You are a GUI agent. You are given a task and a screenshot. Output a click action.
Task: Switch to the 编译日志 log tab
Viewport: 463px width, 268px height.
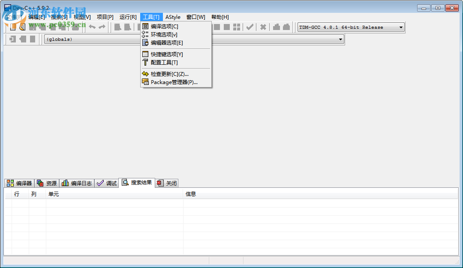pyautogui.click(x=77, y=183)
